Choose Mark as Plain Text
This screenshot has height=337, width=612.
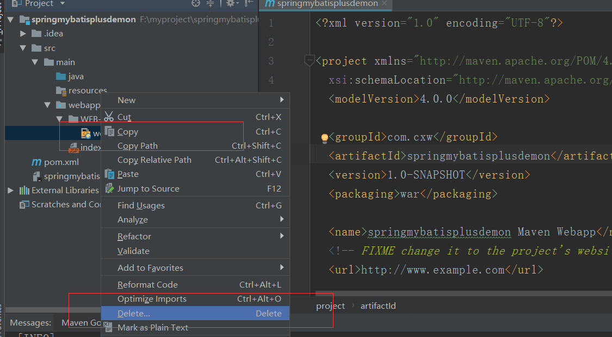pyautogui.click(x=195, y=328)
